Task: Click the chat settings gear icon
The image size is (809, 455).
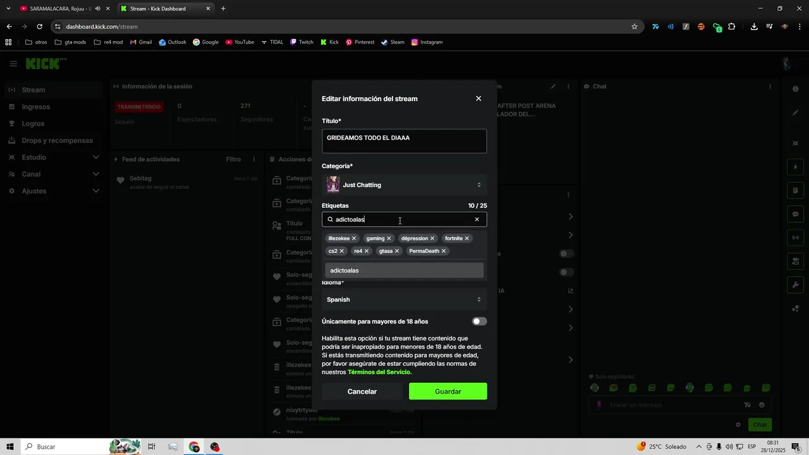Action: [x=738, y=425]
